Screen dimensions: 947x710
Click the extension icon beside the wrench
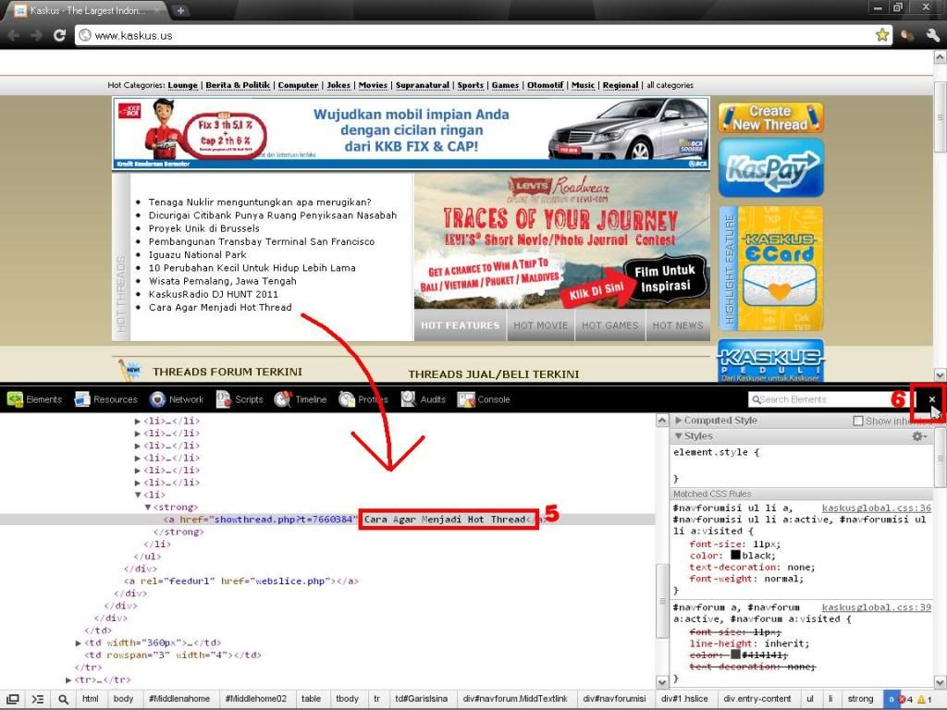pyautogui.click(x=907, y=35)
